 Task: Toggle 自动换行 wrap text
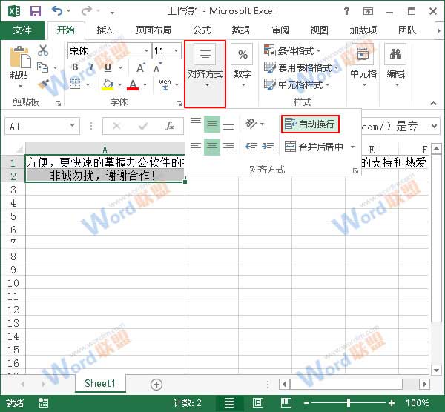(310, 124)
